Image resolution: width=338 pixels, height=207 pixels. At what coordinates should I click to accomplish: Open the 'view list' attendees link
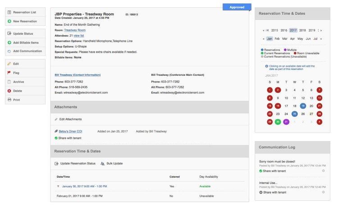(x=79, y=35)
